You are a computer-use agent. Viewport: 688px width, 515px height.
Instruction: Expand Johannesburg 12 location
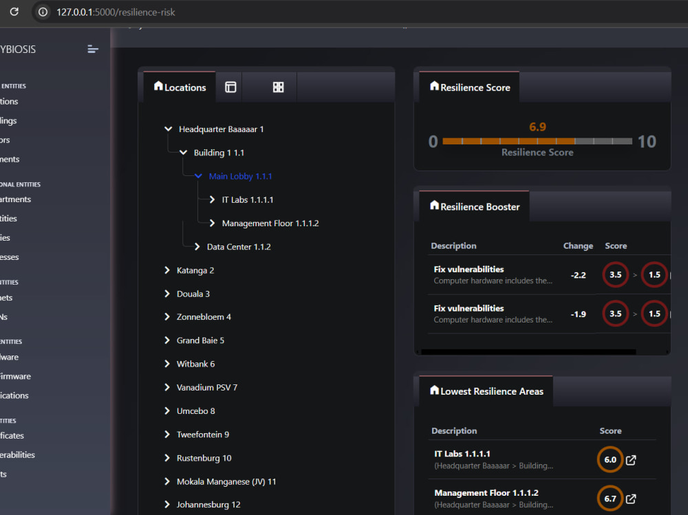pos(166,505)
